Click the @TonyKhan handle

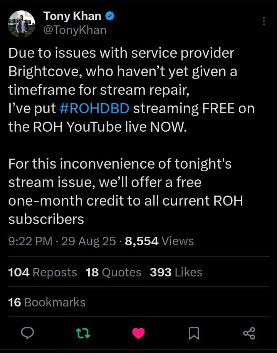tap(75, 30)
